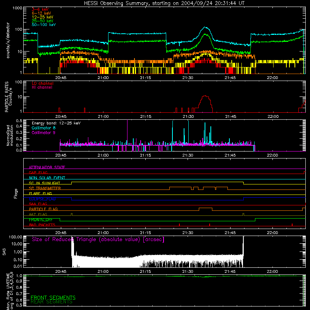Click '21:45' label under SAS panel
This screenshot has height=310, width=310.
[230, 272]
